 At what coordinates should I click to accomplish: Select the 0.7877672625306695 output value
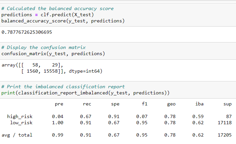tap(27, 32)
